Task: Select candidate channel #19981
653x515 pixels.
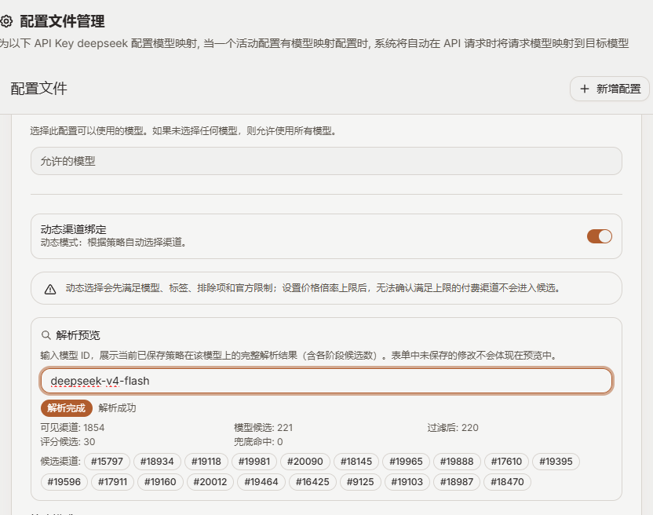Action: pyautogui.click(x=254, y=462)
